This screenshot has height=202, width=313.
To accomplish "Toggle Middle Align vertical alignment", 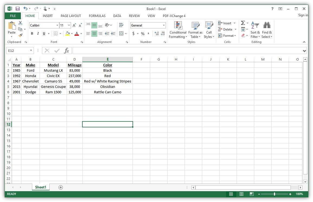I will click(x=94, y=25).
